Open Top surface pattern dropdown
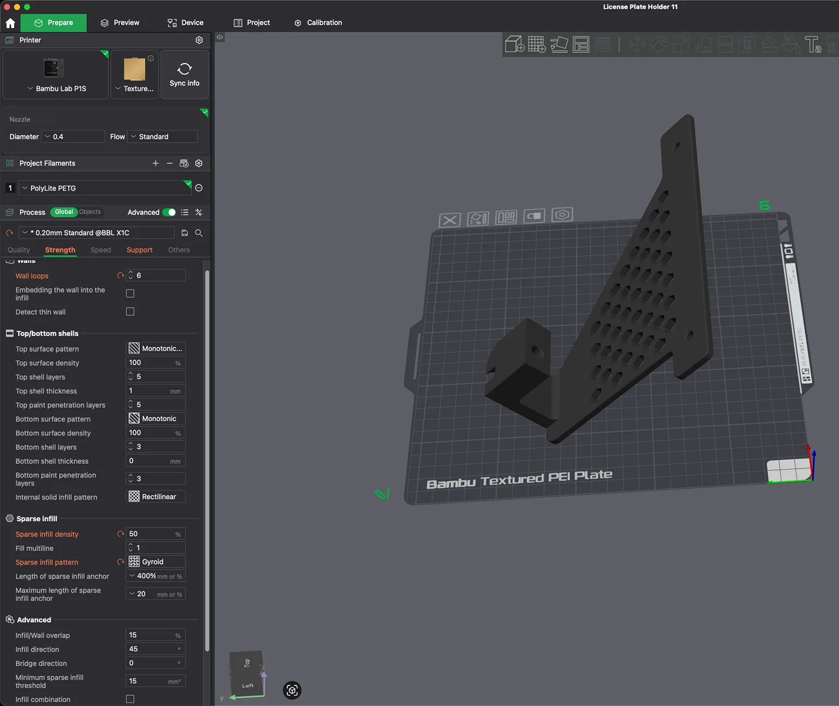Image resolution: width=839 pixels, height=706 pixels. [x=156, y=349]
